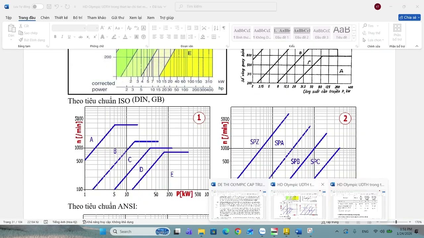This screenshot has height=238, width=424.
Task: Decrease paragraph indent
Action: pos(189,28)
